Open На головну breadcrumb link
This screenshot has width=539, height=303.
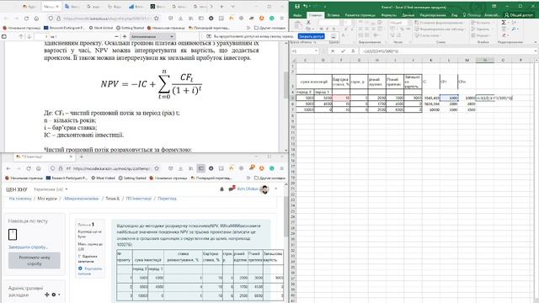(x=20, y=199)
